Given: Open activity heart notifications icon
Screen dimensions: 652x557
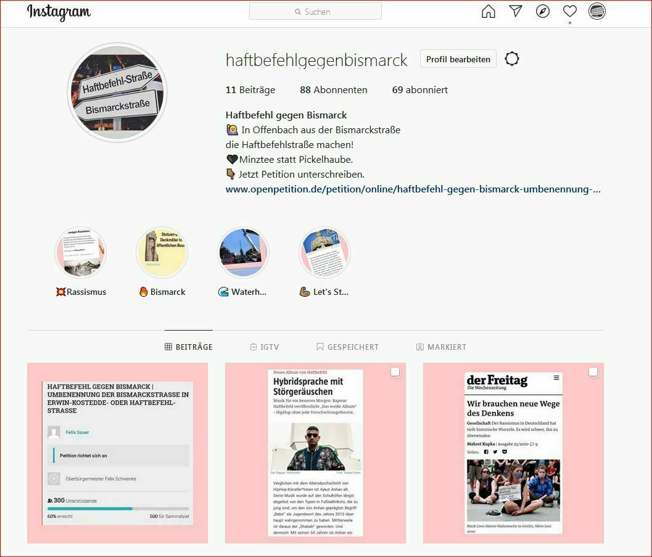Looking at the screenshot, I should click(570, 12).
